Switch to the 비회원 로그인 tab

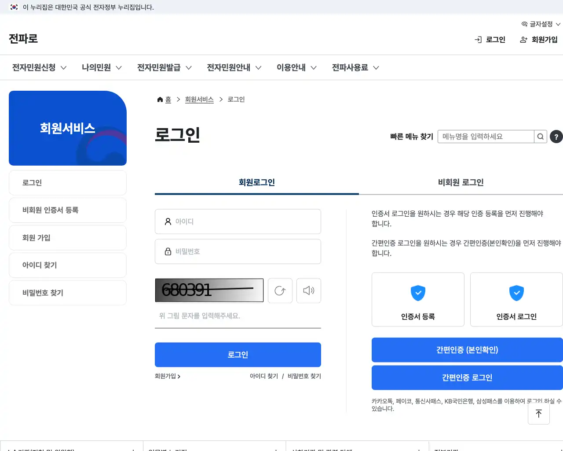point(461,182)
